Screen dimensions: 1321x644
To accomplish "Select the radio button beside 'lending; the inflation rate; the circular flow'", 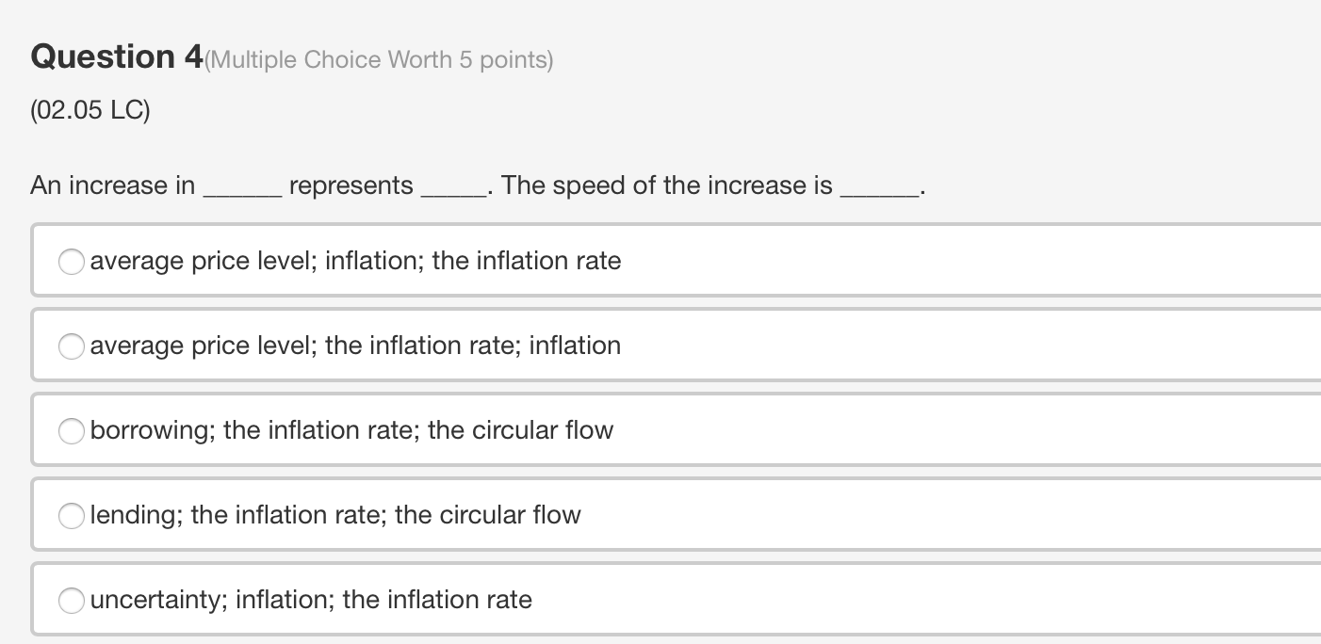I will [71, 516].
